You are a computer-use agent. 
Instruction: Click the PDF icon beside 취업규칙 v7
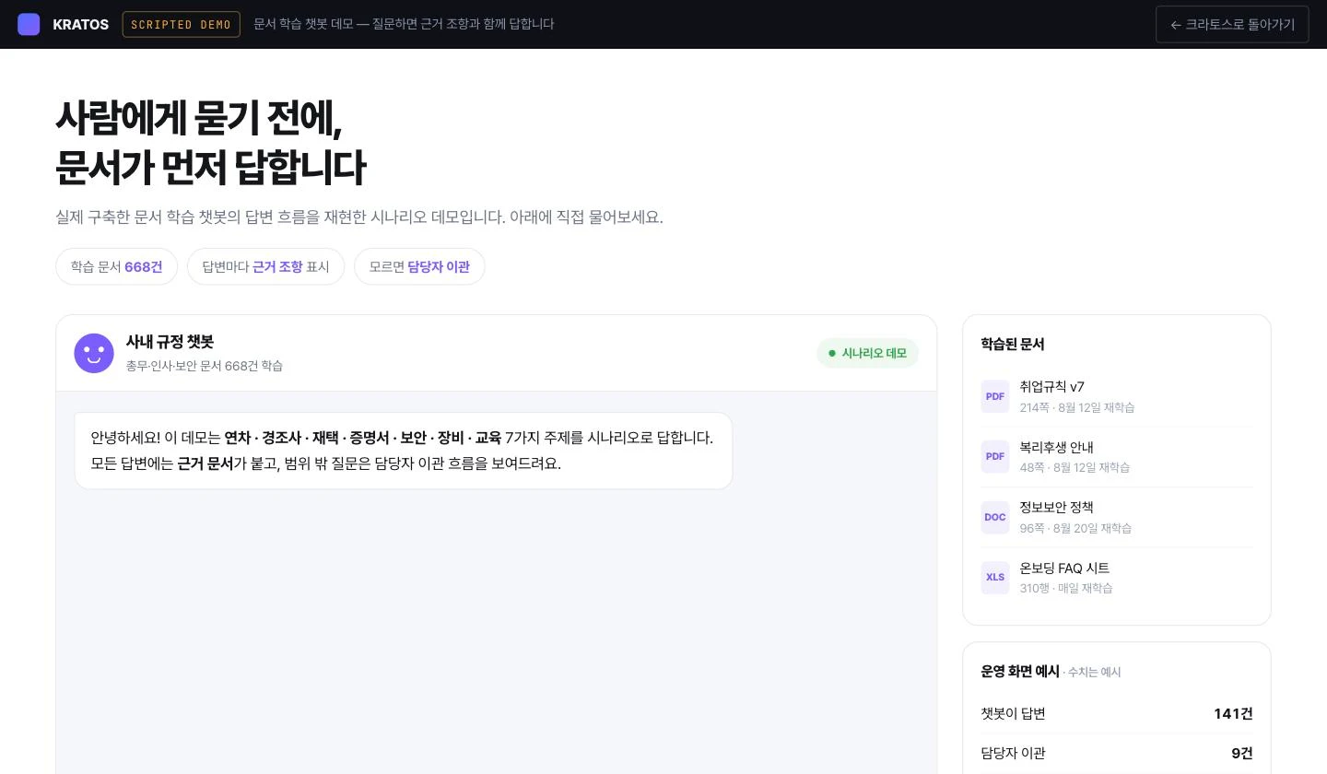[995, 396]
